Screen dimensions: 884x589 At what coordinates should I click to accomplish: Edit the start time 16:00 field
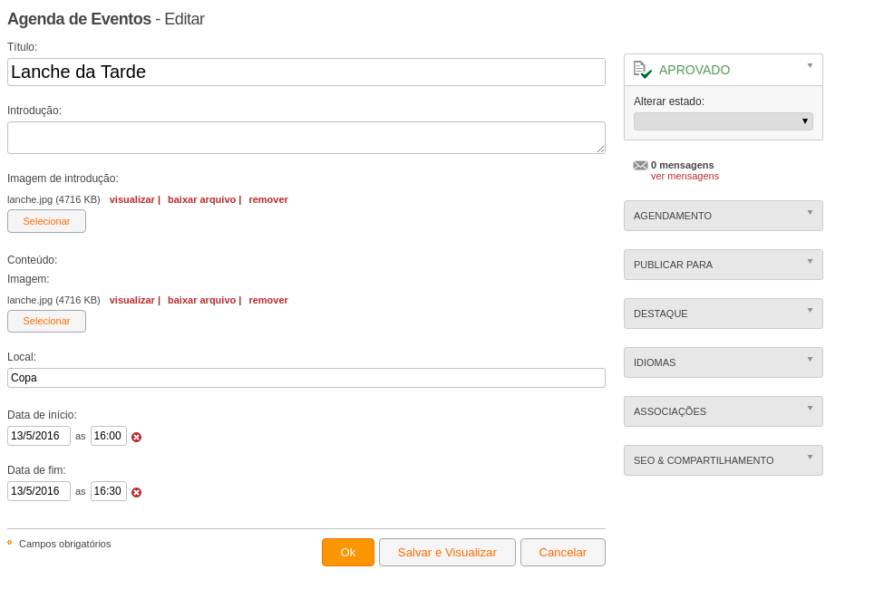click(x=108, y=436)
